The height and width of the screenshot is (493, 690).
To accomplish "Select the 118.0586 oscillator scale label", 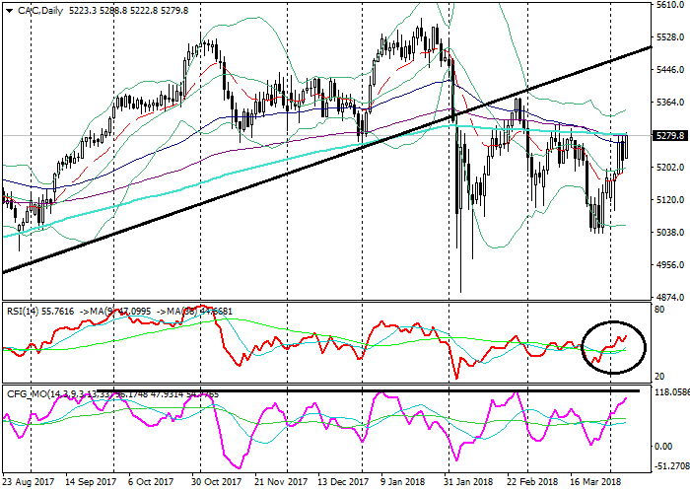I will coord(671,392).
